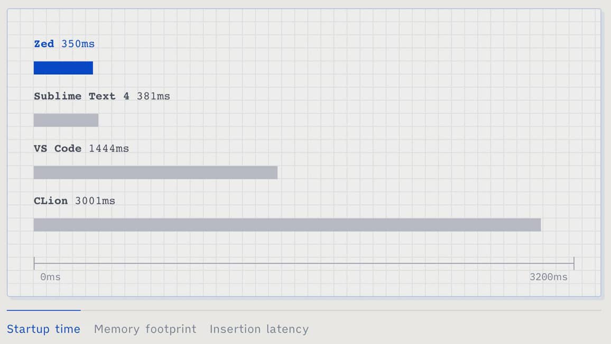Click the long CLion gray bar
Viewport: 611px width, 344px height.
click(x=287, y=225)
